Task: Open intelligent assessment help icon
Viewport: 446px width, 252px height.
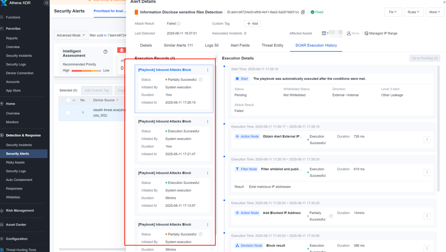Action: pos(106,52)
